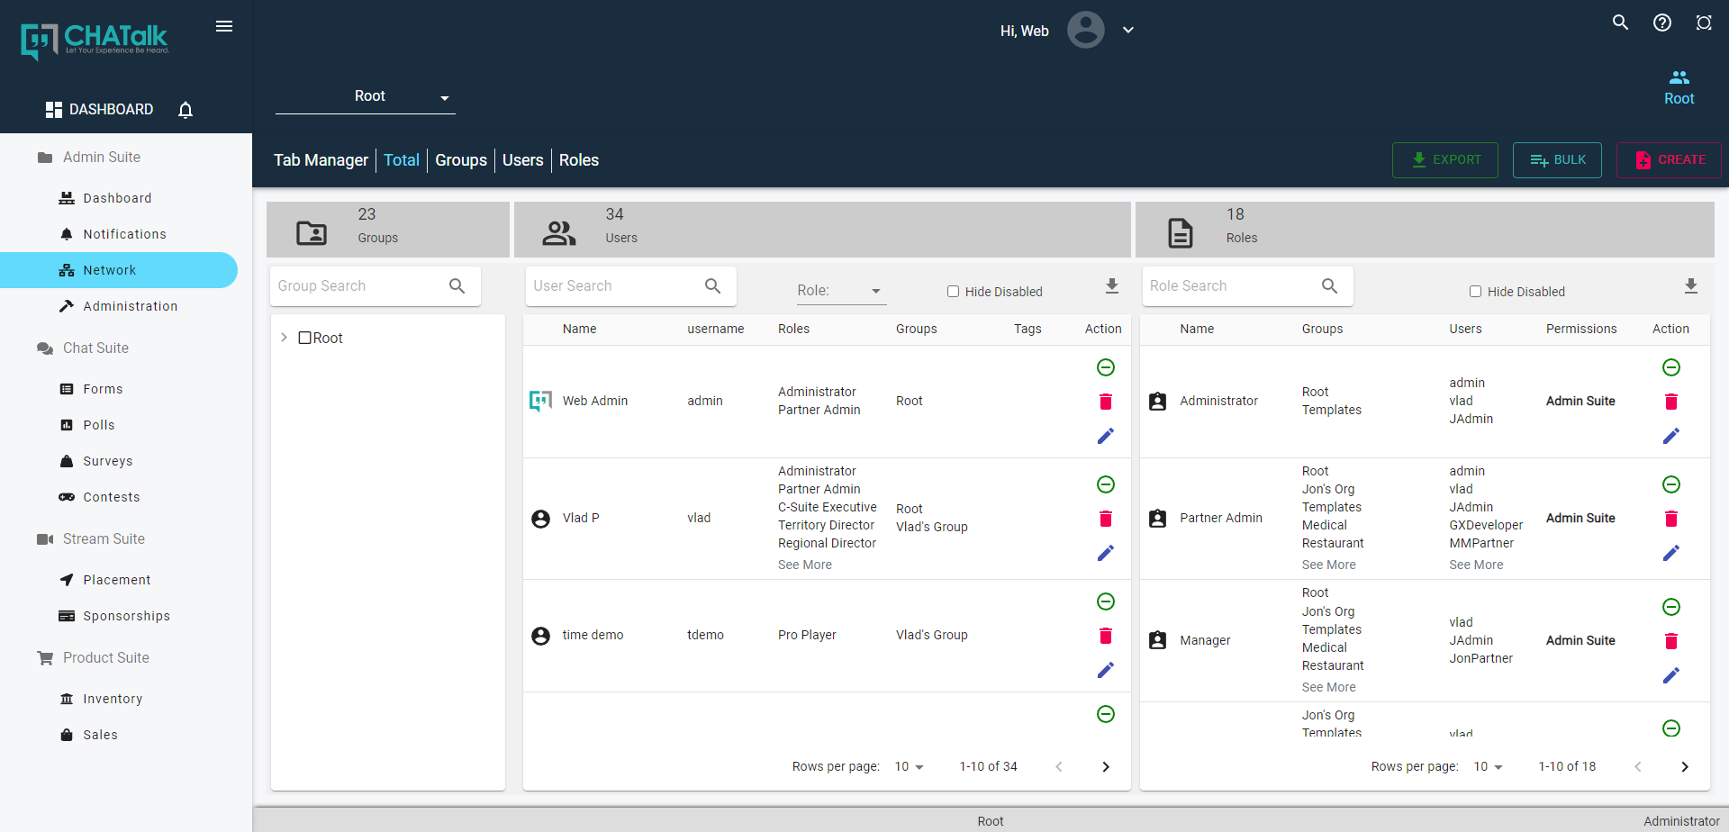The image size is (1729, 832).
Task: Disable the Manager role
Action: click(x=1671, y=607)
